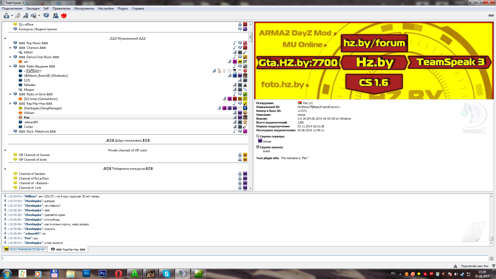Screen dimensions: 496x279
Task: Collapse the Музыкальный section spacer
Action: tap(5, 38)
